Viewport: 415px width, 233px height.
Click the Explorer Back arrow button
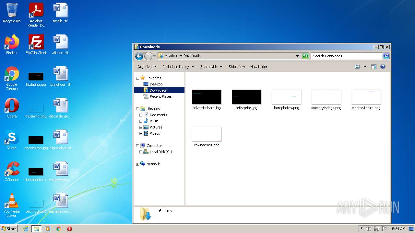(x=139, y=56)
